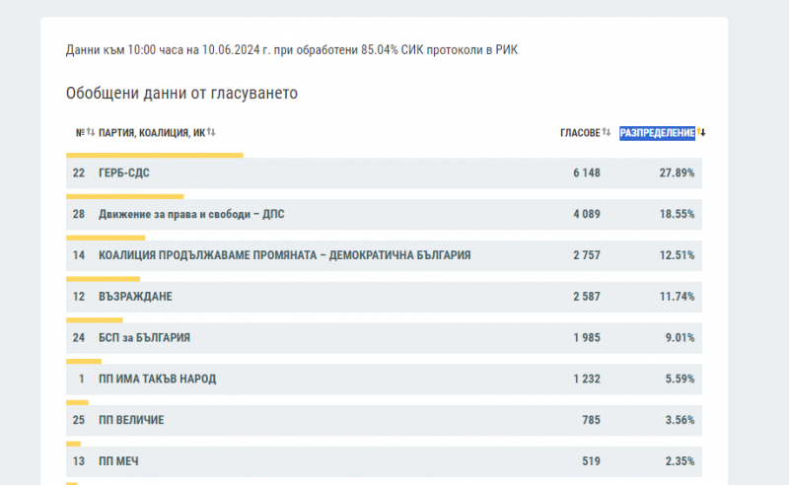Click ballot number 28

[x=79, y=214]
